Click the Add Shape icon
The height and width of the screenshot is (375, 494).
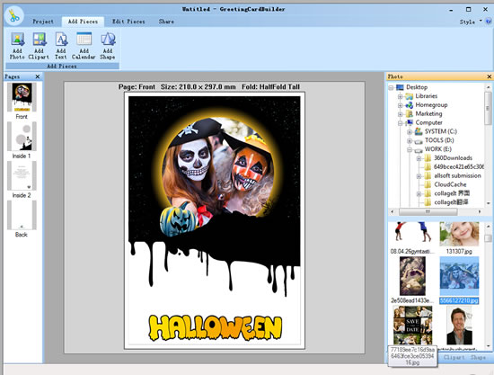pos(108,46)
